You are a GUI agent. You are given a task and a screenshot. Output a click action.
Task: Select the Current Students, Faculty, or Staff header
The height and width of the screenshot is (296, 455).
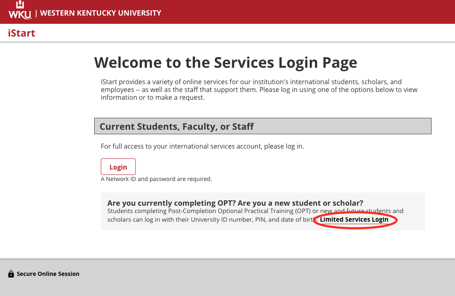[262, 126]
